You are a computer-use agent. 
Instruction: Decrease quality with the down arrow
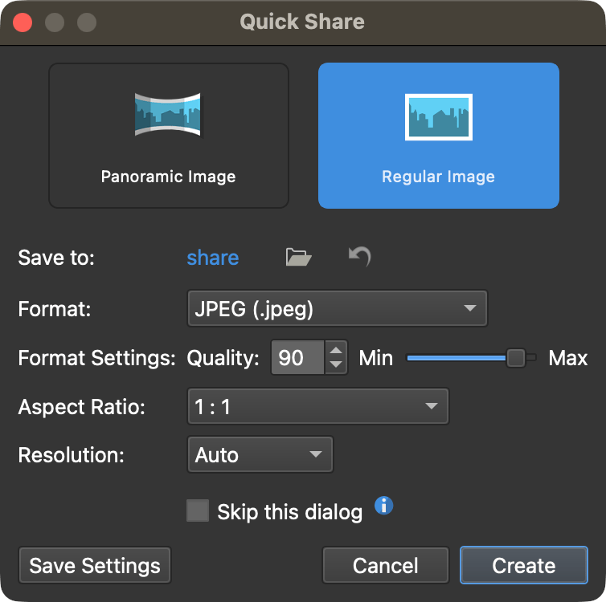pyautogui.click(x=336, y=364)
